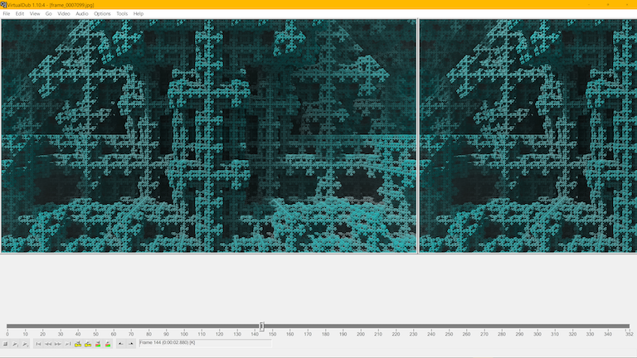Step back one frame
The image size is (637, 358).
pos(48,344)
